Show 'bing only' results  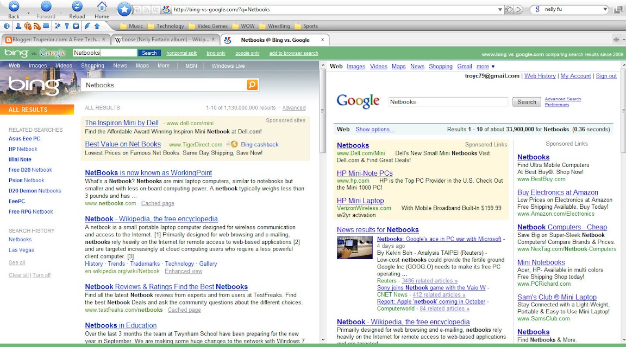[x=216, y=53]
